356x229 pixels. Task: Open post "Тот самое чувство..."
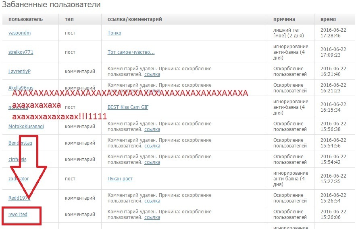[131, 52]
